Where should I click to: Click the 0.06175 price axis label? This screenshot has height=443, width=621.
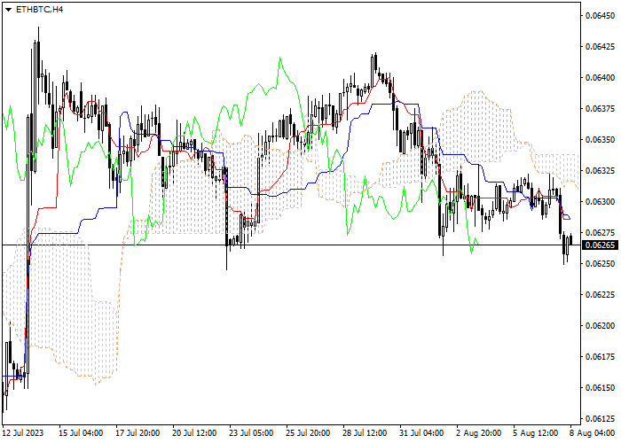tap(600, 357)
